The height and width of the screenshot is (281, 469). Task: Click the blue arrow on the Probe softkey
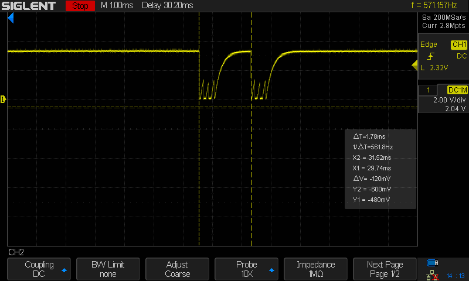pyautogui.click(x=271, y=270)
